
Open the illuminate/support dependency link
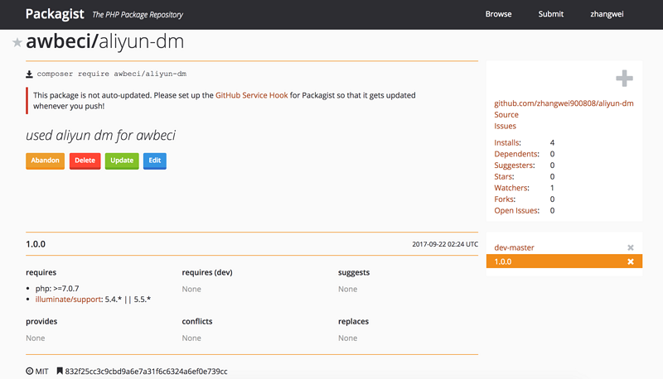tap(68, 300)
